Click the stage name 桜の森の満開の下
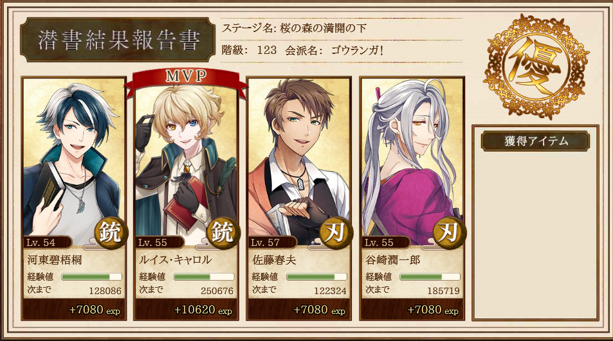This screenshot has height=341, width=613. pos(323,28)
